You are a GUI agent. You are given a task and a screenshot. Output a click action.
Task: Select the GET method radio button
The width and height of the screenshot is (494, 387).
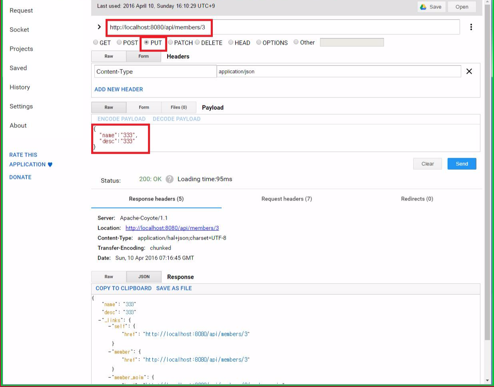pyautogui.click(x=96, y=42)
